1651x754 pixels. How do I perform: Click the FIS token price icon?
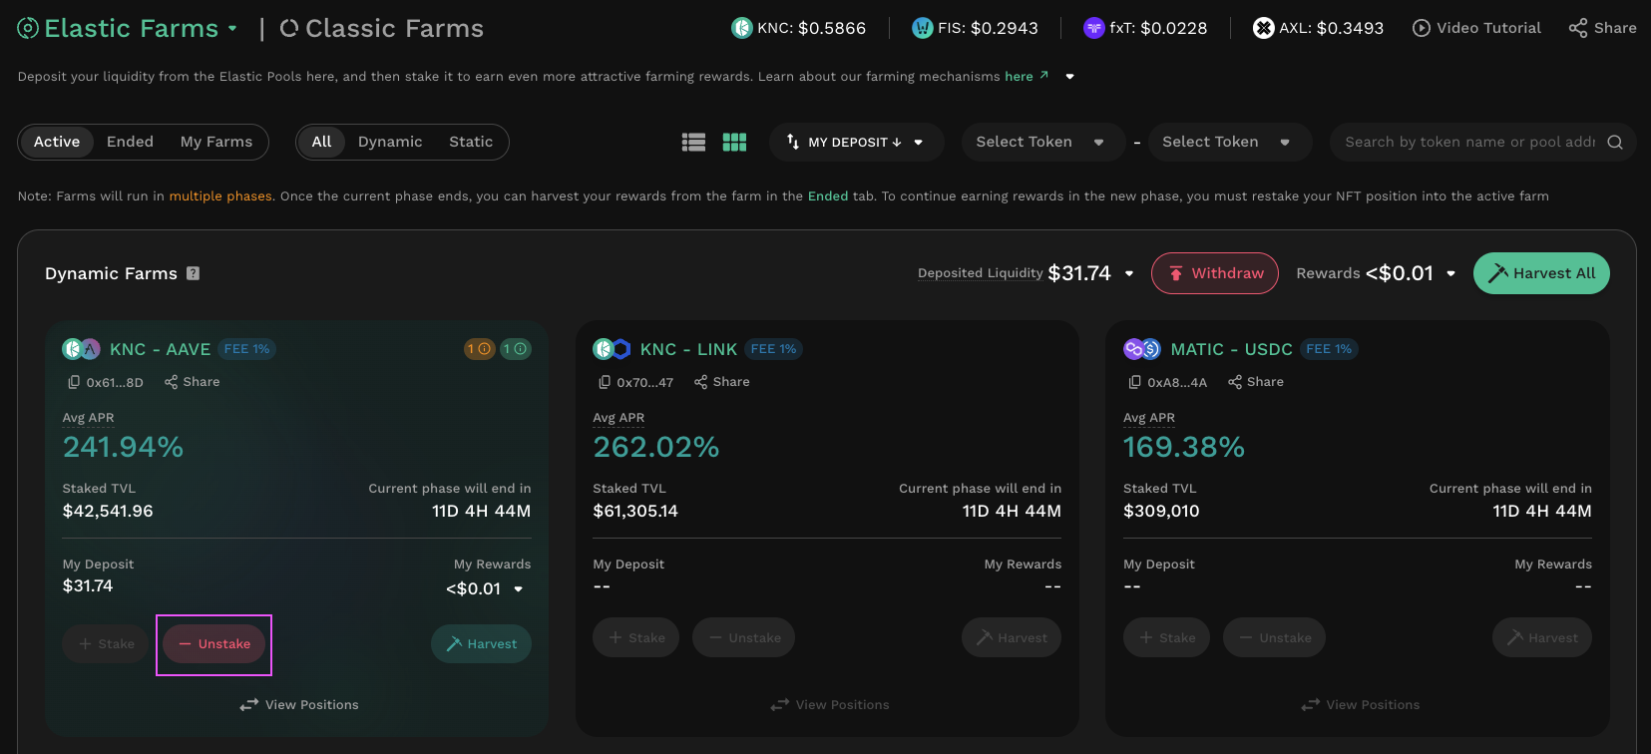pyautogui.click(x=923, y=28)
